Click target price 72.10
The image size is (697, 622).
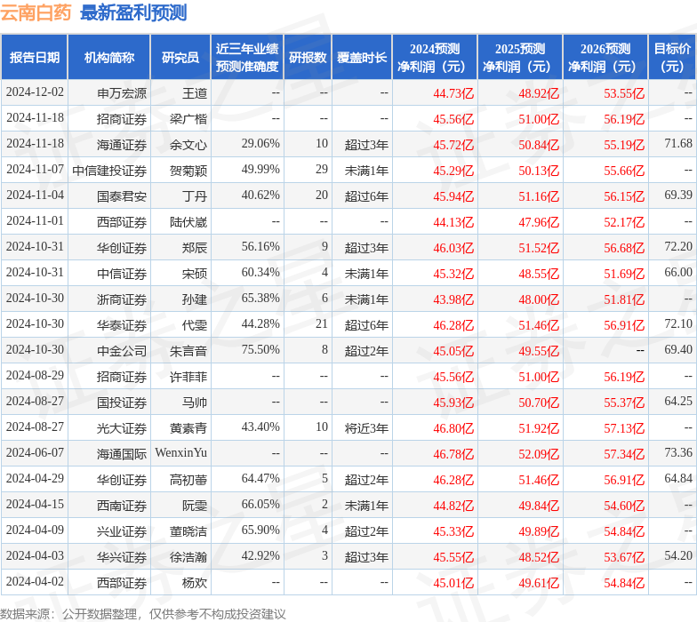pyautogui.click(x=678, y=323)
